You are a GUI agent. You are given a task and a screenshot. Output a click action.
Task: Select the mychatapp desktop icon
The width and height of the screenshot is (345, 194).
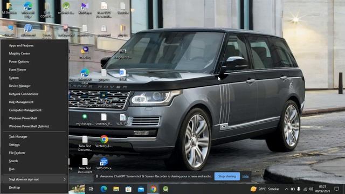click(x=85, y=120)
